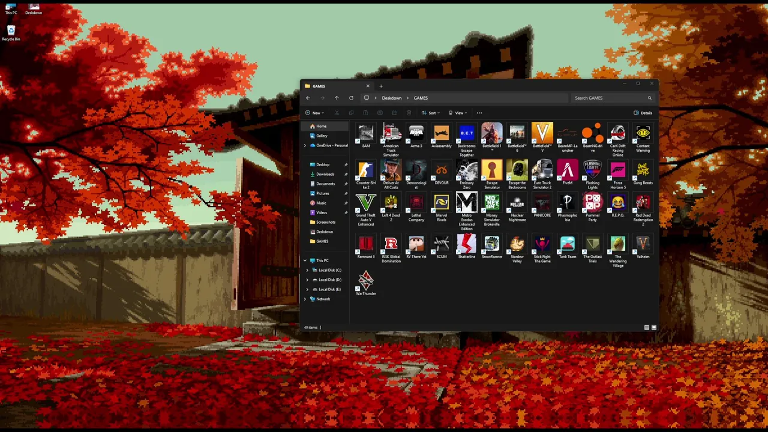Select the R.E.P.O. shortcut
Viewport: 768px width, 432px height.
(618, 205)
